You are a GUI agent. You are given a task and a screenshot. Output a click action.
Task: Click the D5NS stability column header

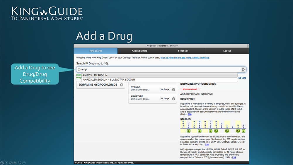click(216, 124)
